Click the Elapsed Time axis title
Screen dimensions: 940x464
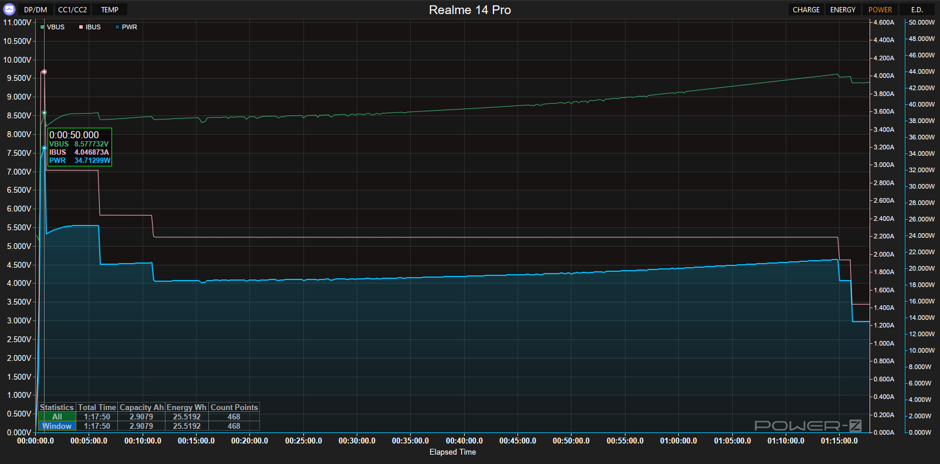452,452
